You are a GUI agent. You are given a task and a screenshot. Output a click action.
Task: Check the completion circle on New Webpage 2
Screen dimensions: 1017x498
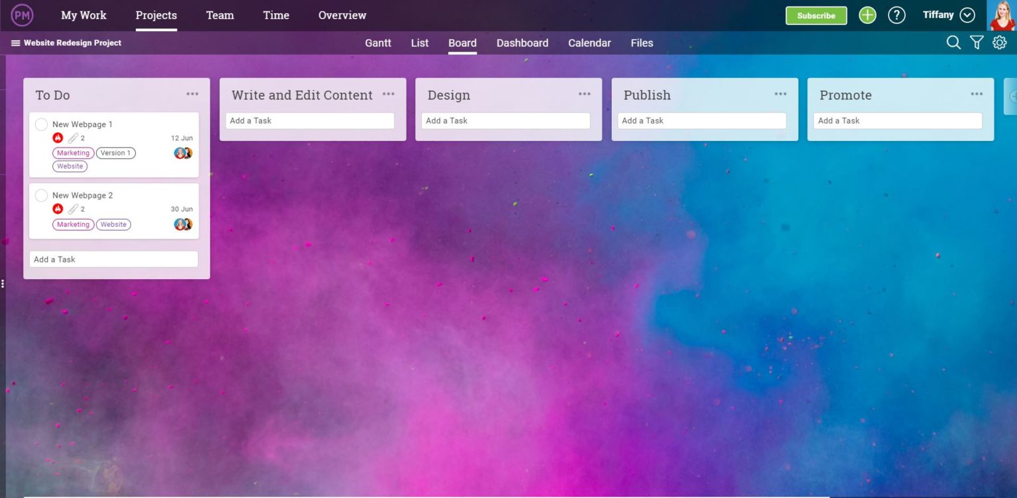point(41,195)
